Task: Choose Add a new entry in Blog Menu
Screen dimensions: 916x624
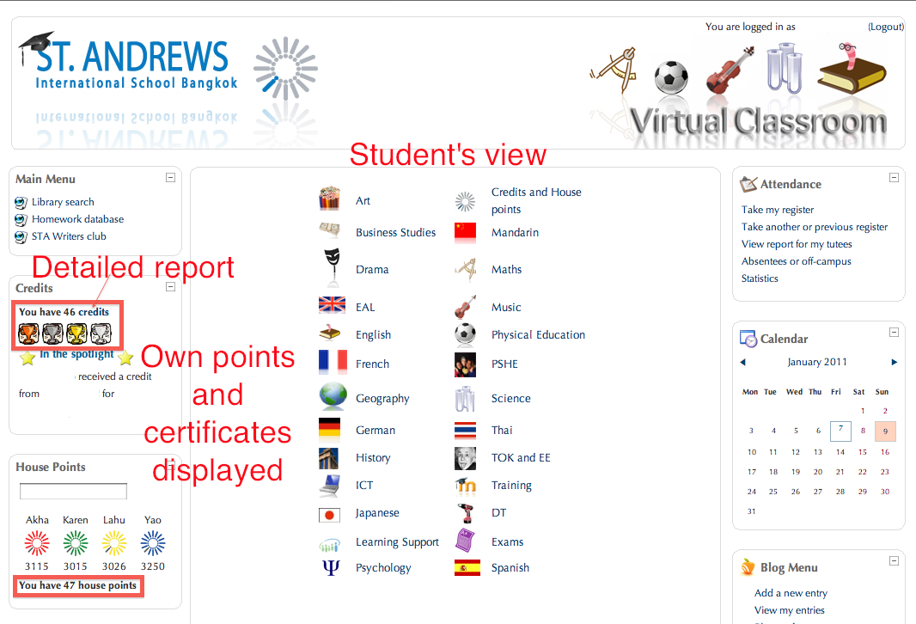Action: [791, 593]
